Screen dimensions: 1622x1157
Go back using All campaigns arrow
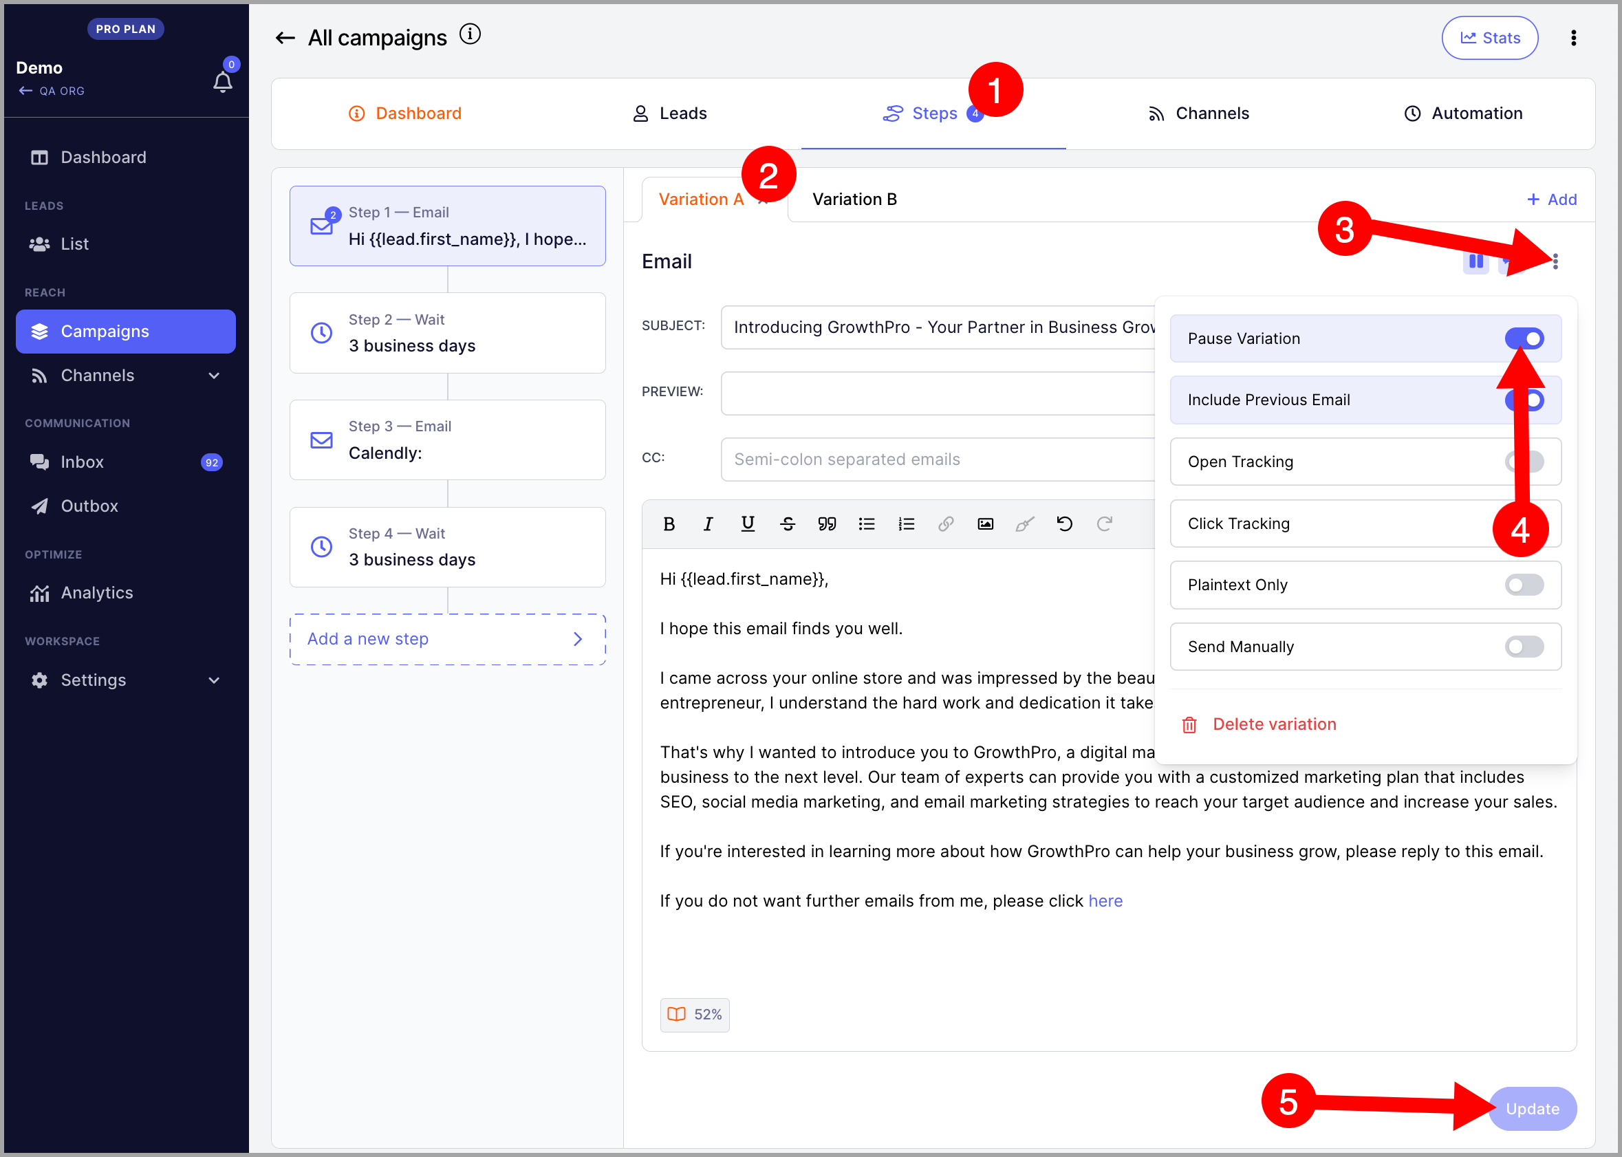tap(285, 39)
